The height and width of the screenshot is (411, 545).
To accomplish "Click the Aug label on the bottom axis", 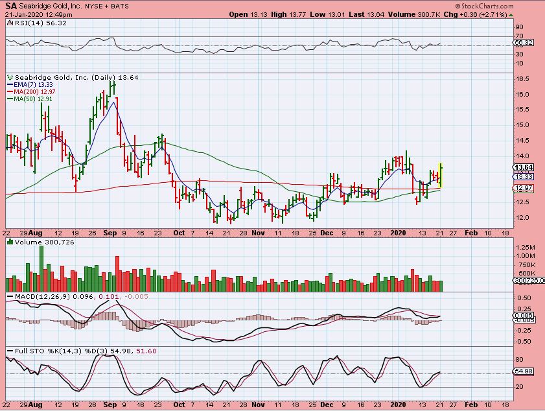I will click(x=36, y=405).
